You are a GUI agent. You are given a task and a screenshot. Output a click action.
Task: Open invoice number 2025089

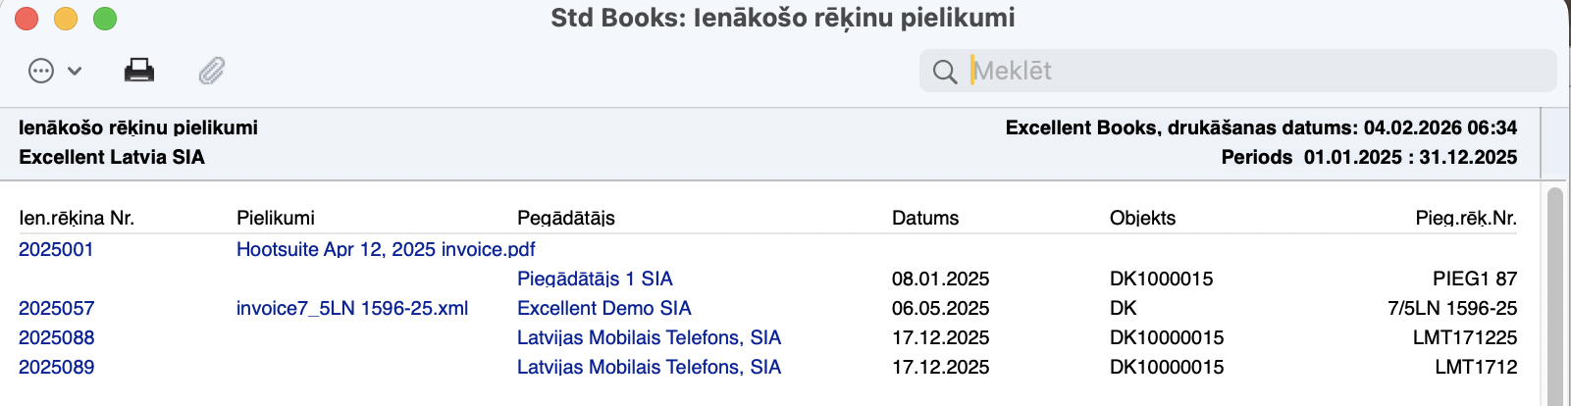tap(56, 367)
